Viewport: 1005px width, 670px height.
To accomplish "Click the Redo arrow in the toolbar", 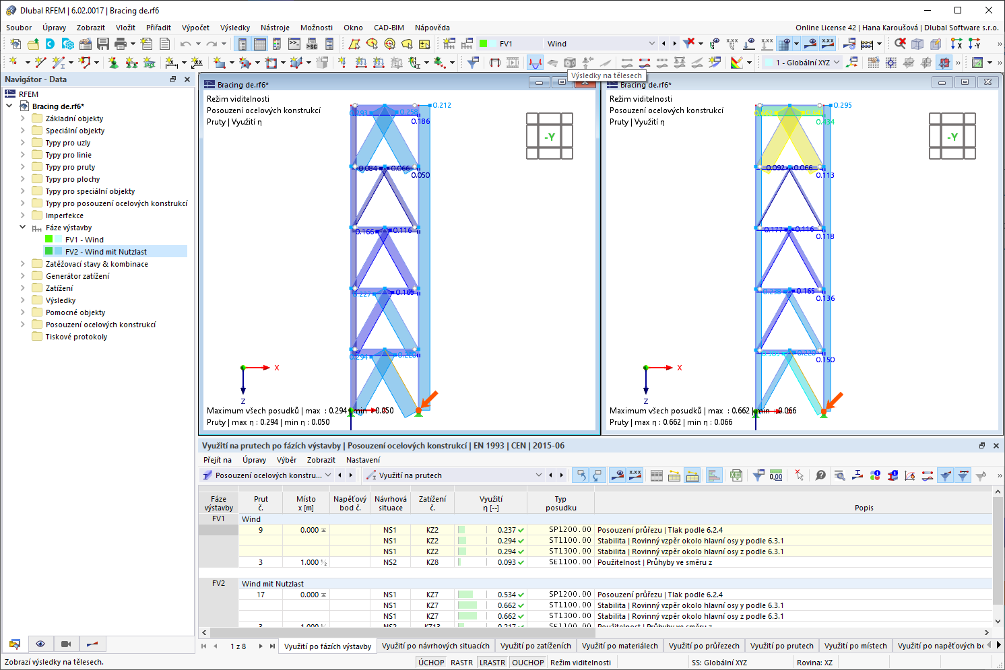I will (x=212, y=44).
